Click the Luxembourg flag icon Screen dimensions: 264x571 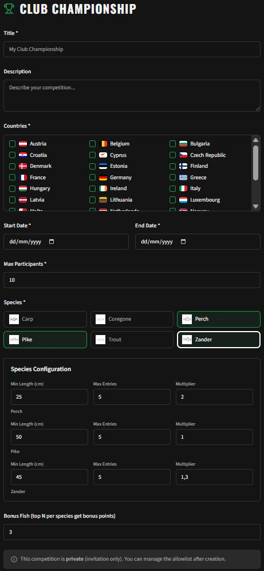click(x=183, y=200)
